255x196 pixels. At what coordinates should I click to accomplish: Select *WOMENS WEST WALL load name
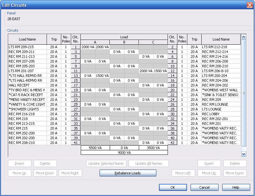221,90
